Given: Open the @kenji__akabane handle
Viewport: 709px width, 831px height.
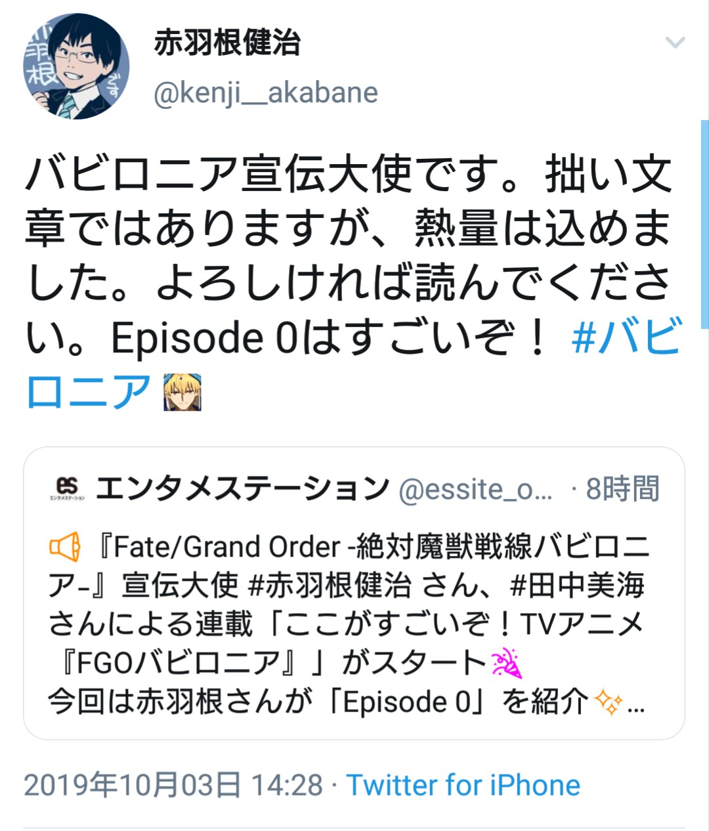Looking at the screenshot, I should pos(265,93).
